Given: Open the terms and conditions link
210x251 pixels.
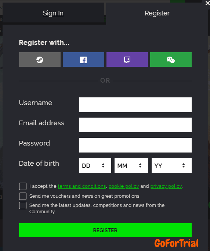Looking at the screenshot, I should click(x=82, y=186).
